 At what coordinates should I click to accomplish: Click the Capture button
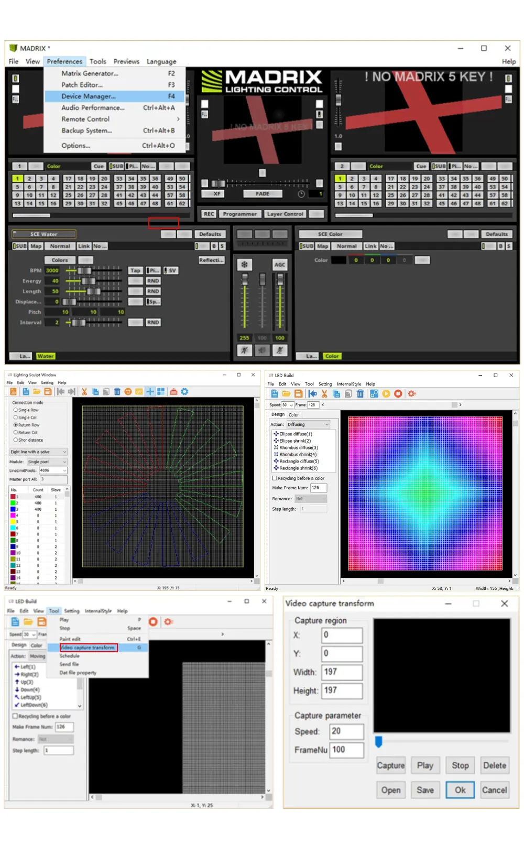(391, 765)
